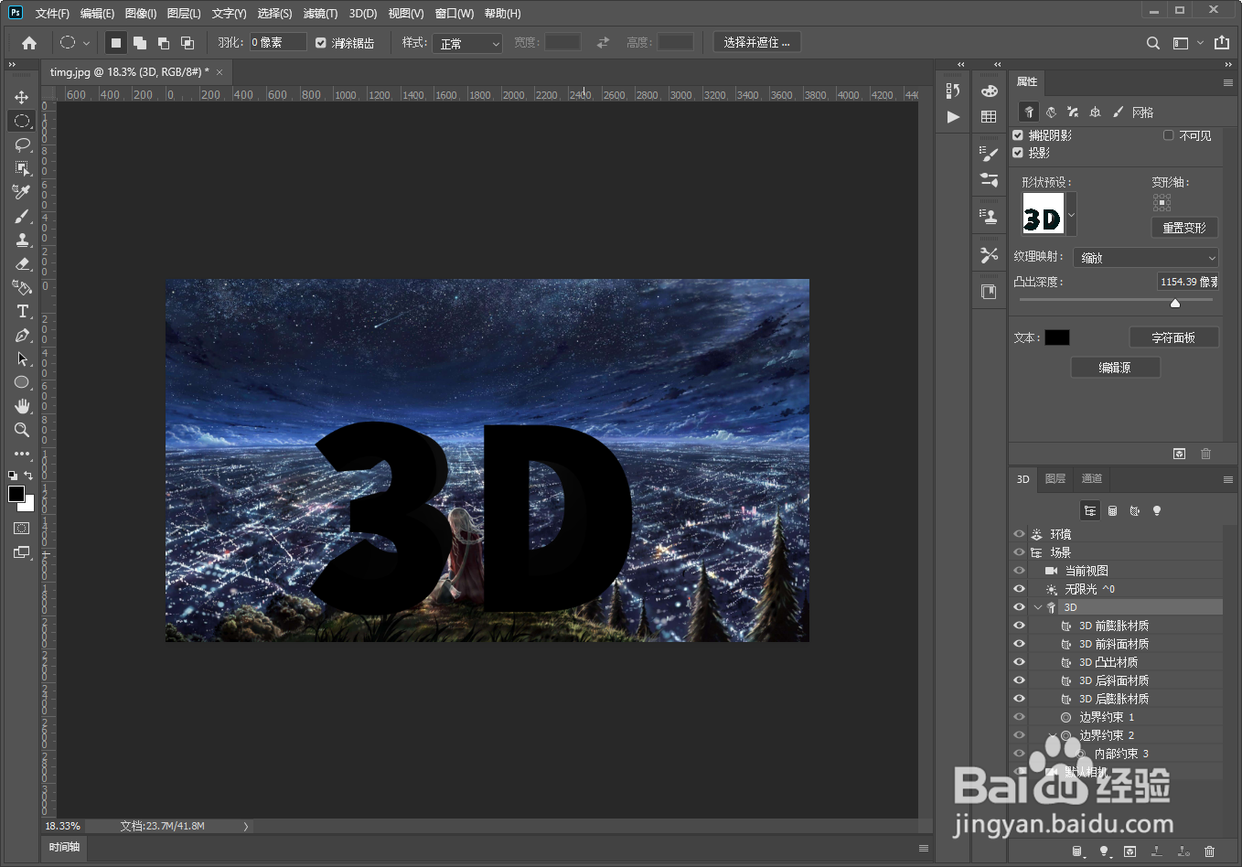
Task: Select the Zoom tool in toolbox
Action: (x=22, y=430)
